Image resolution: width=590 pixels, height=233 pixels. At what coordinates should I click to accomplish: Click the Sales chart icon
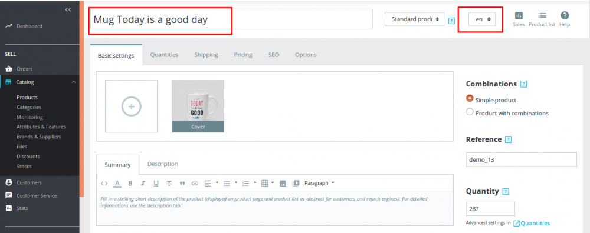[519, 15]
